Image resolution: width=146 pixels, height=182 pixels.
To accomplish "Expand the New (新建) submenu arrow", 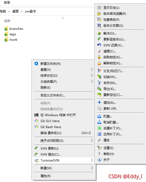I will 92,168.
